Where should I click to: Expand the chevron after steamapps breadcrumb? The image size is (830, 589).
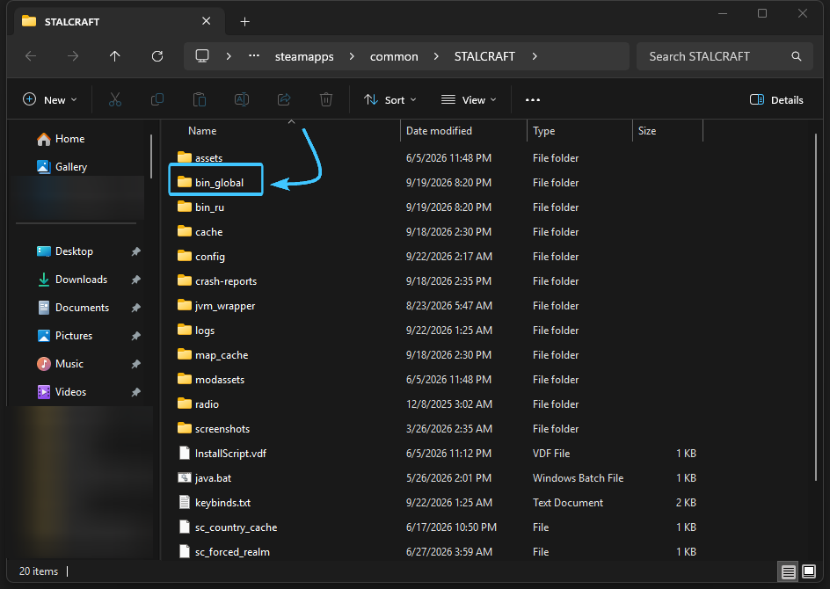352,56
